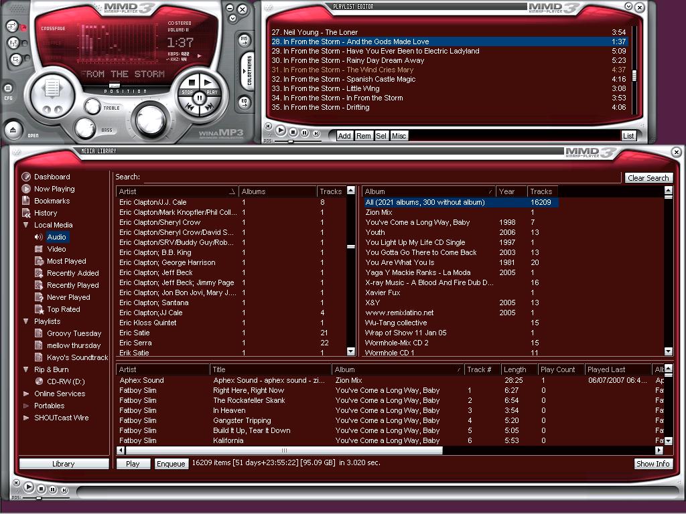Screen dimensions: 686x514
Task: Open the Most Played smart view
Action: (66, 261)
